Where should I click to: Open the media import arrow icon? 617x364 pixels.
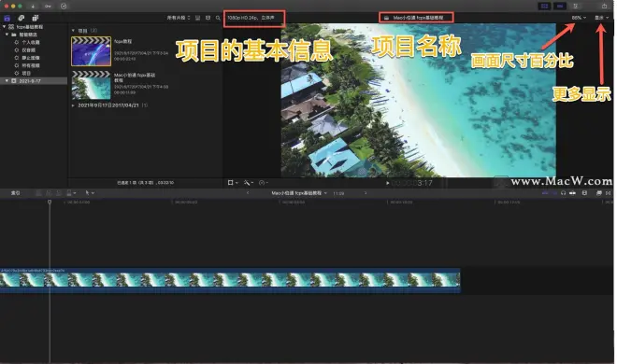point(33,6)
